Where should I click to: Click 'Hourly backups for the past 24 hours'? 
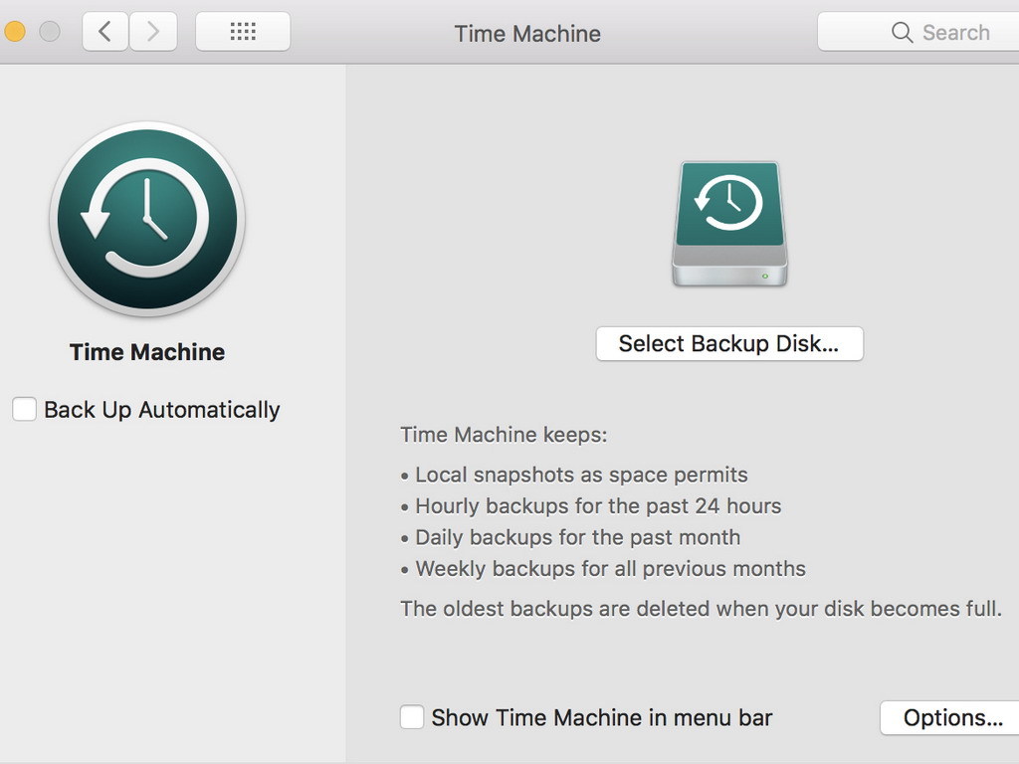[591, 506]
